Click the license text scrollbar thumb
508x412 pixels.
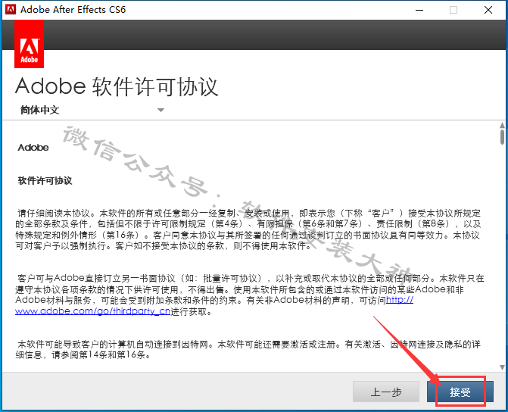tap(502, 137)
